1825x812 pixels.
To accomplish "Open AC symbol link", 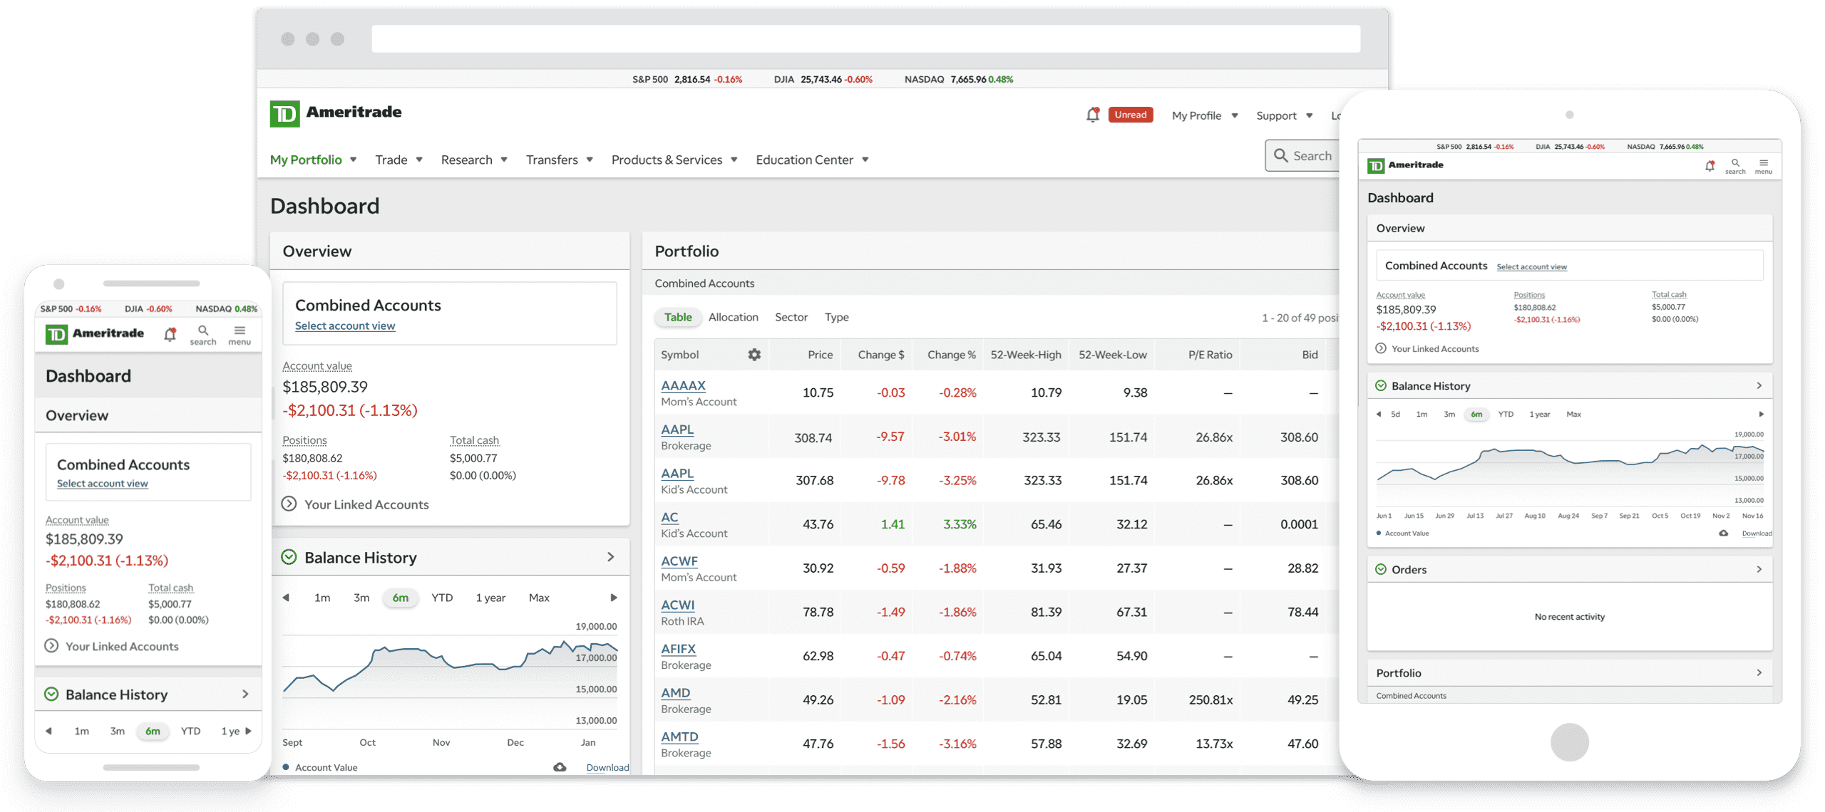I will (x=669, y=517).
